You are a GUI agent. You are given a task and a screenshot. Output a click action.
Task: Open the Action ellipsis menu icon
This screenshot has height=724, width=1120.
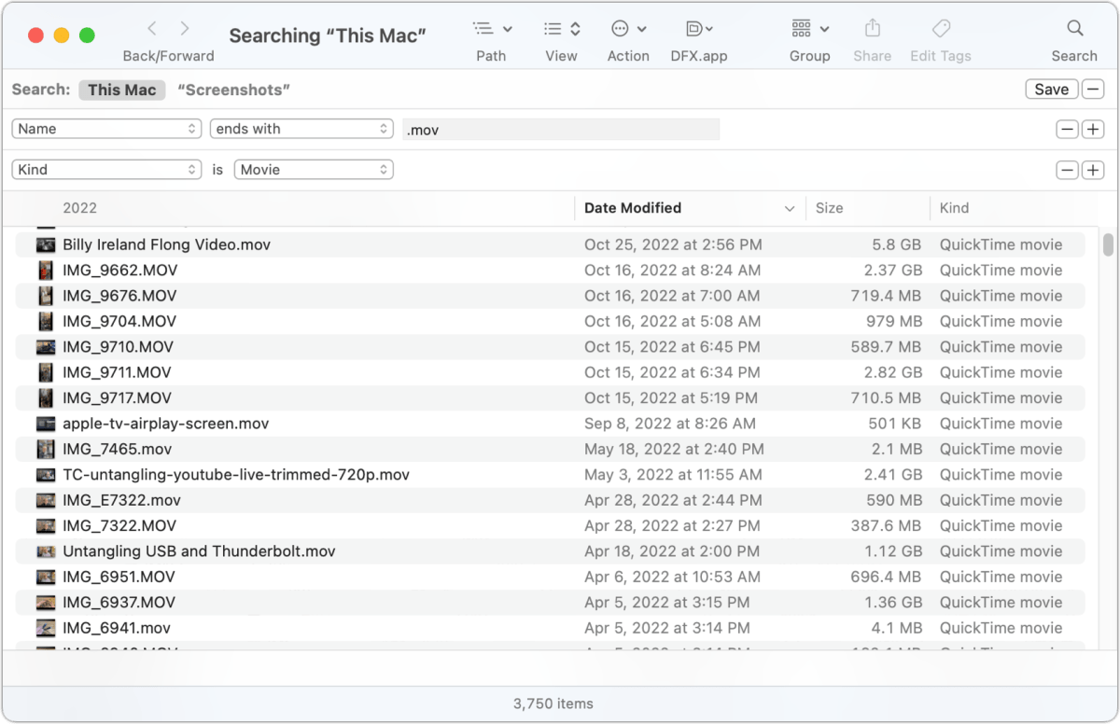628,29
